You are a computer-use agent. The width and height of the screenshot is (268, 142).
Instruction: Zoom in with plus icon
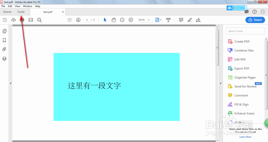tap(131, 20)
